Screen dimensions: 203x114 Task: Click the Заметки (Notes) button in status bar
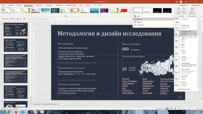(160, 109)
